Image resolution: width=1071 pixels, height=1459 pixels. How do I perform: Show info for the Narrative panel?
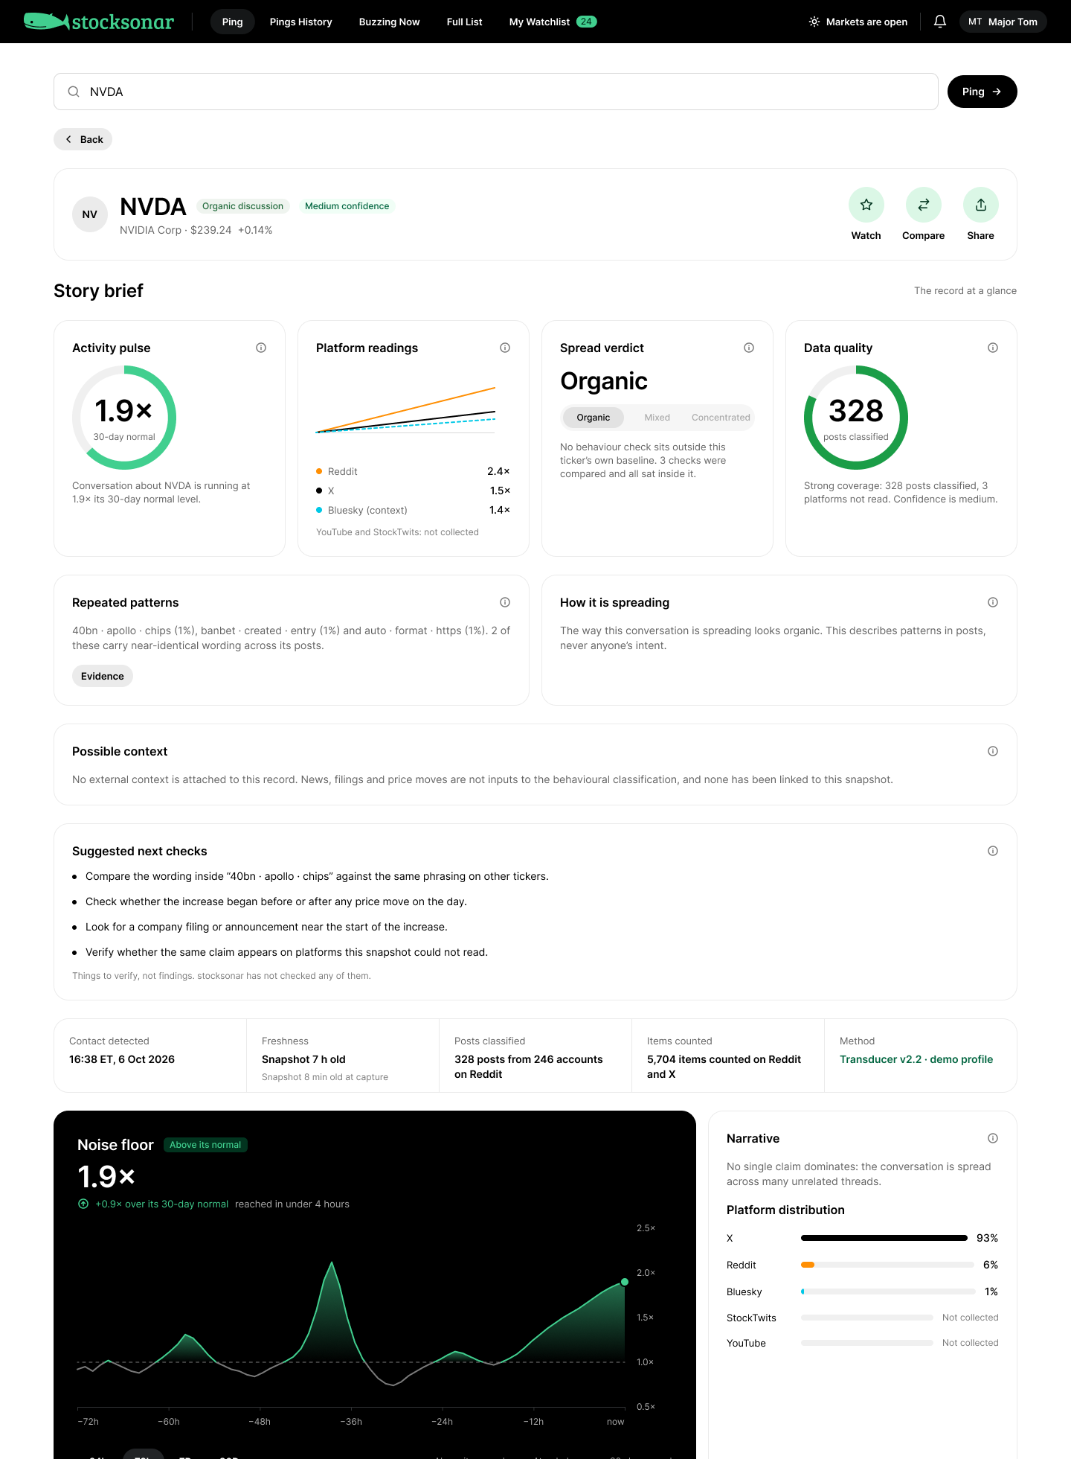[993, 1138]
